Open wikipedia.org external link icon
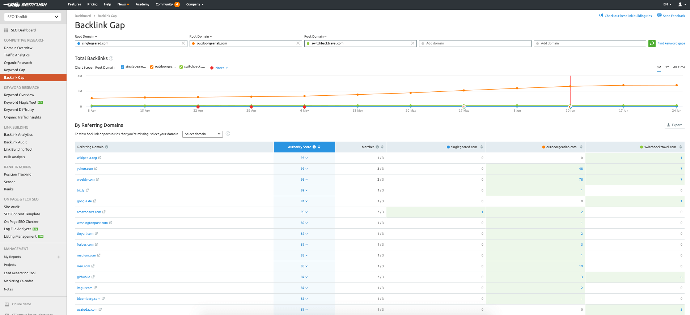This screenshot has height=315, width=690. point(100,158)
